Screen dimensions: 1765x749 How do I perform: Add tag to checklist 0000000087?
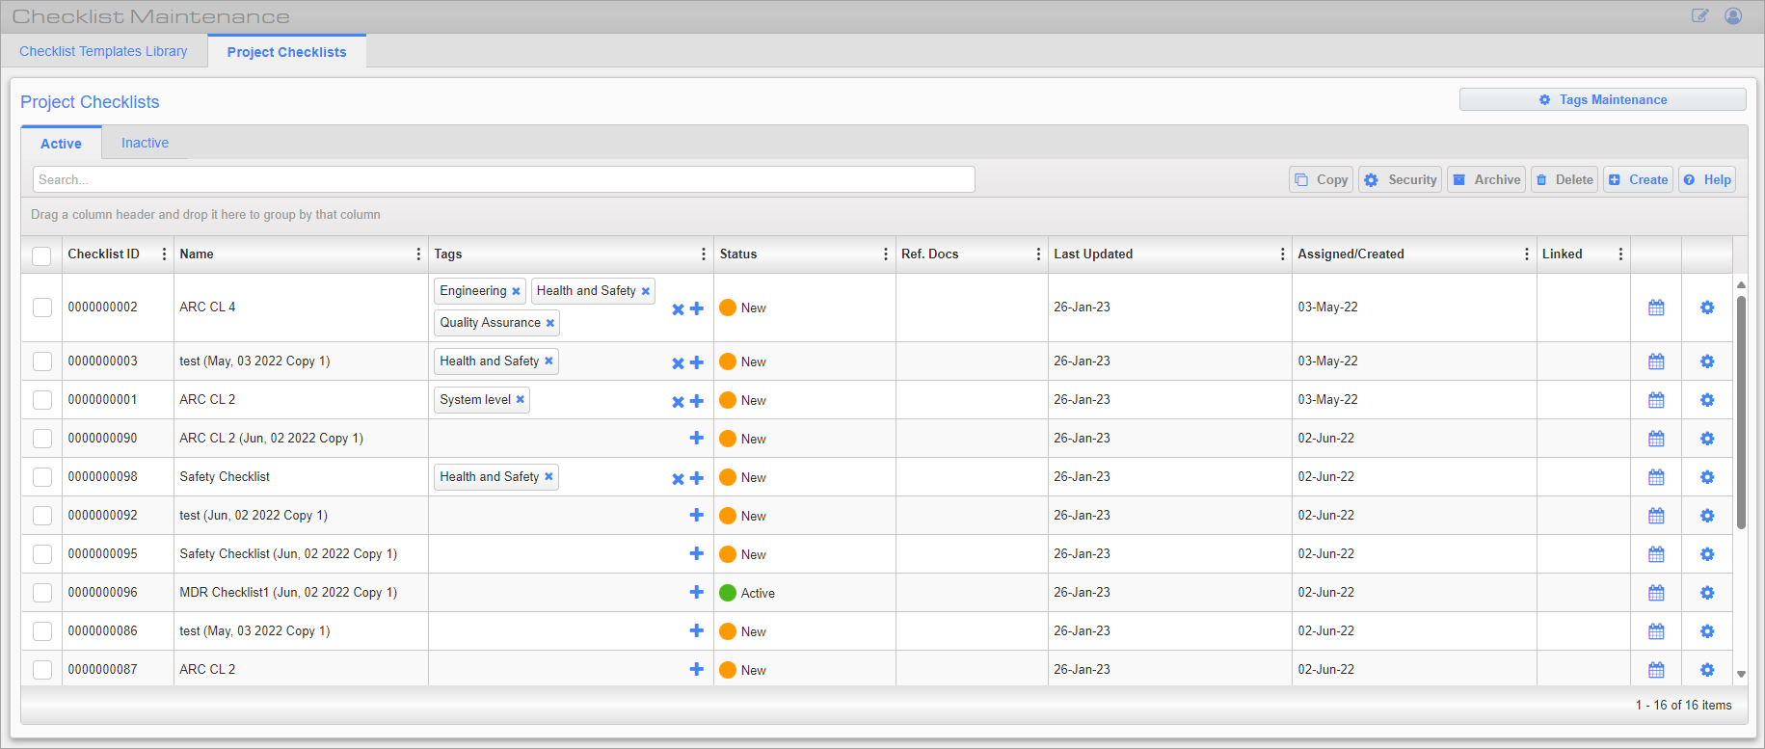tap(697, 669)
